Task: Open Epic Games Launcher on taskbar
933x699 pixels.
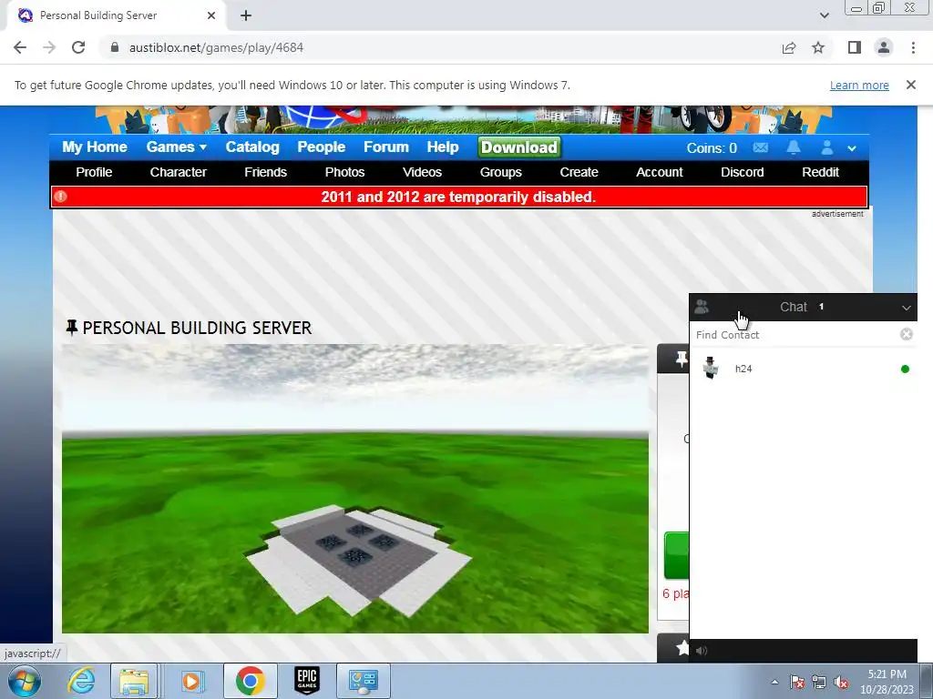Action: (307, 681)
